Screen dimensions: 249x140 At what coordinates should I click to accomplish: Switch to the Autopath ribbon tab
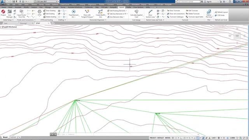(x=113, y=7)
